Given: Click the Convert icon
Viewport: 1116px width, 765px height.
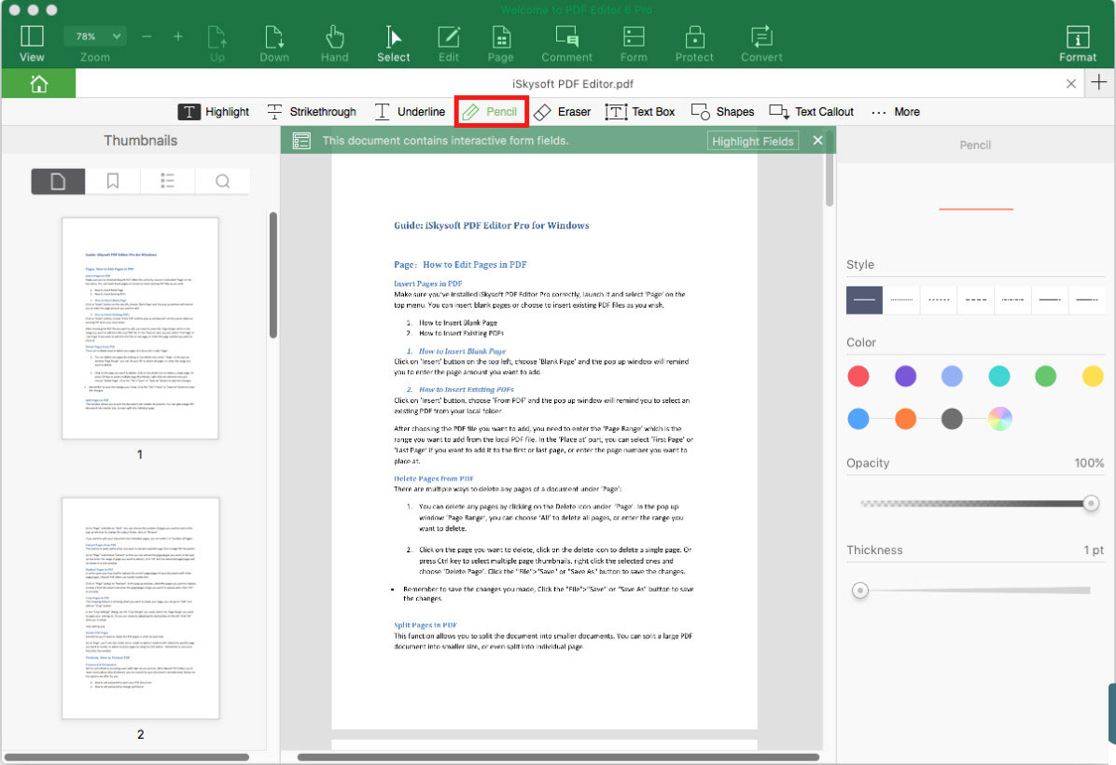Looking at the screenshot, I should click(x=760, y=41).
